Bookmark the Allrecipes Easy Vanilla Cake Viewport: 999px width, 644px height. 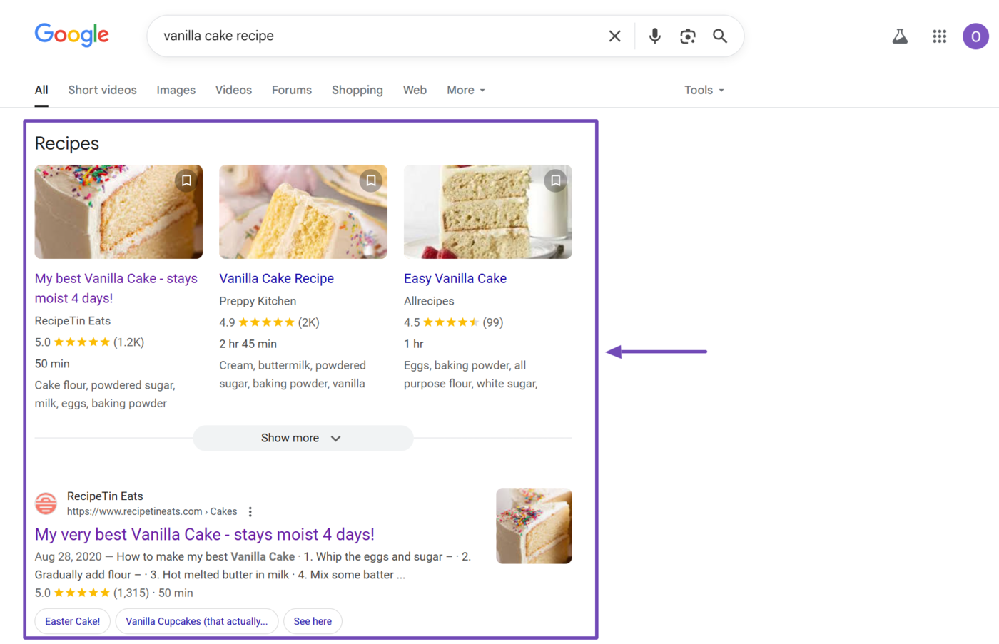coord(555,180)
